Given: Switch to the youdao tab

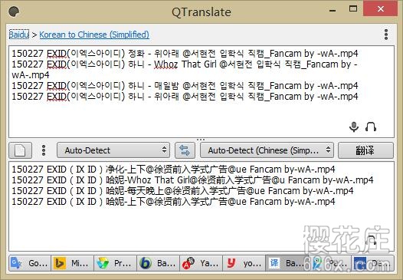Looking at the screenshot, I should tap(244, 263).
